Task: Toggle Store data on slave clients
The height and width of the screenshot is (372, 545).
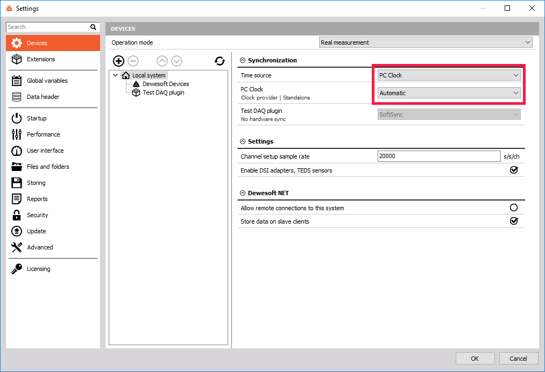Action: [x=514, y=221]
